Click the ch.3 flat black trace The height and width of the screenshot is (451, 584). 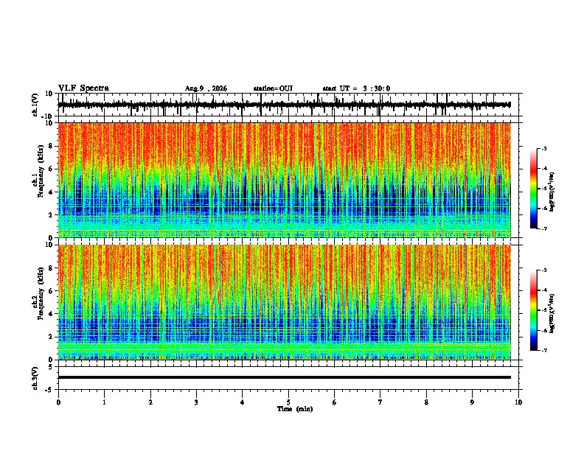pyautogui.click(x=285, y=377)
